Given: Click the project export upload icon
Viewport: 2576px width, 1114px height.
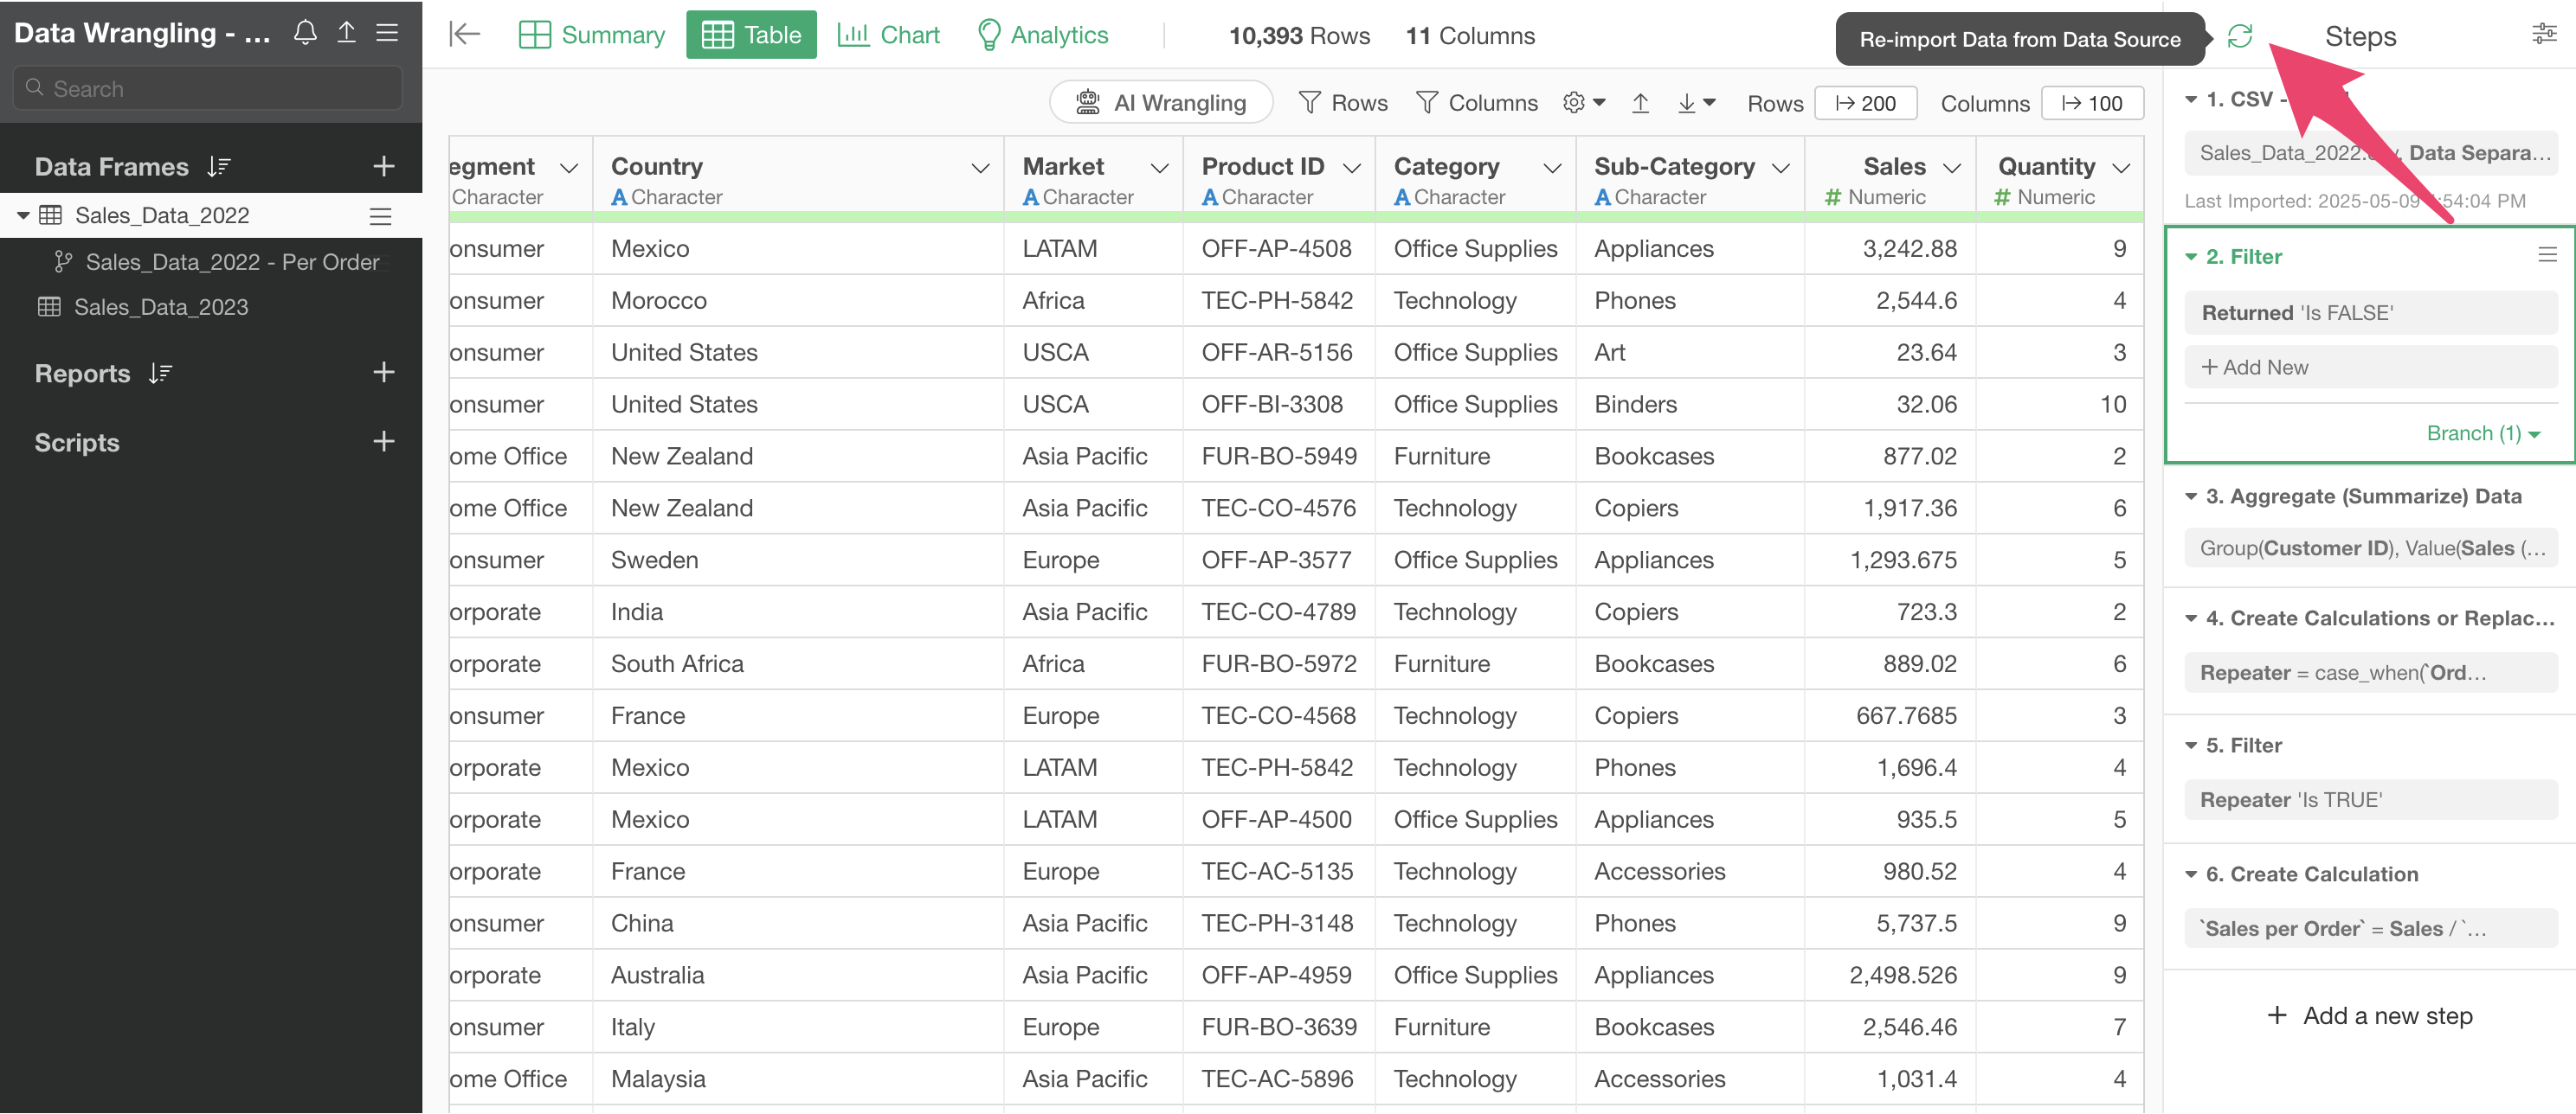Looking at the screenshot, I should 346,33.
